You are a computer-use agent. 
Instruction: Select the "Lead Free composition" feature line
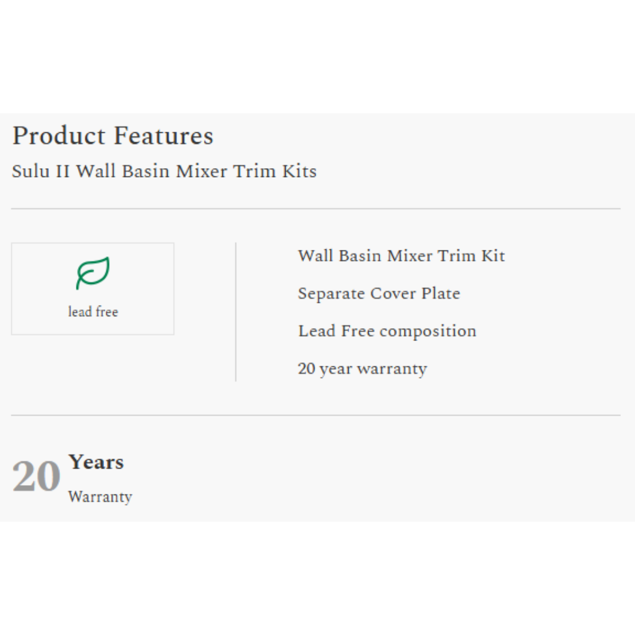(387, 331)
